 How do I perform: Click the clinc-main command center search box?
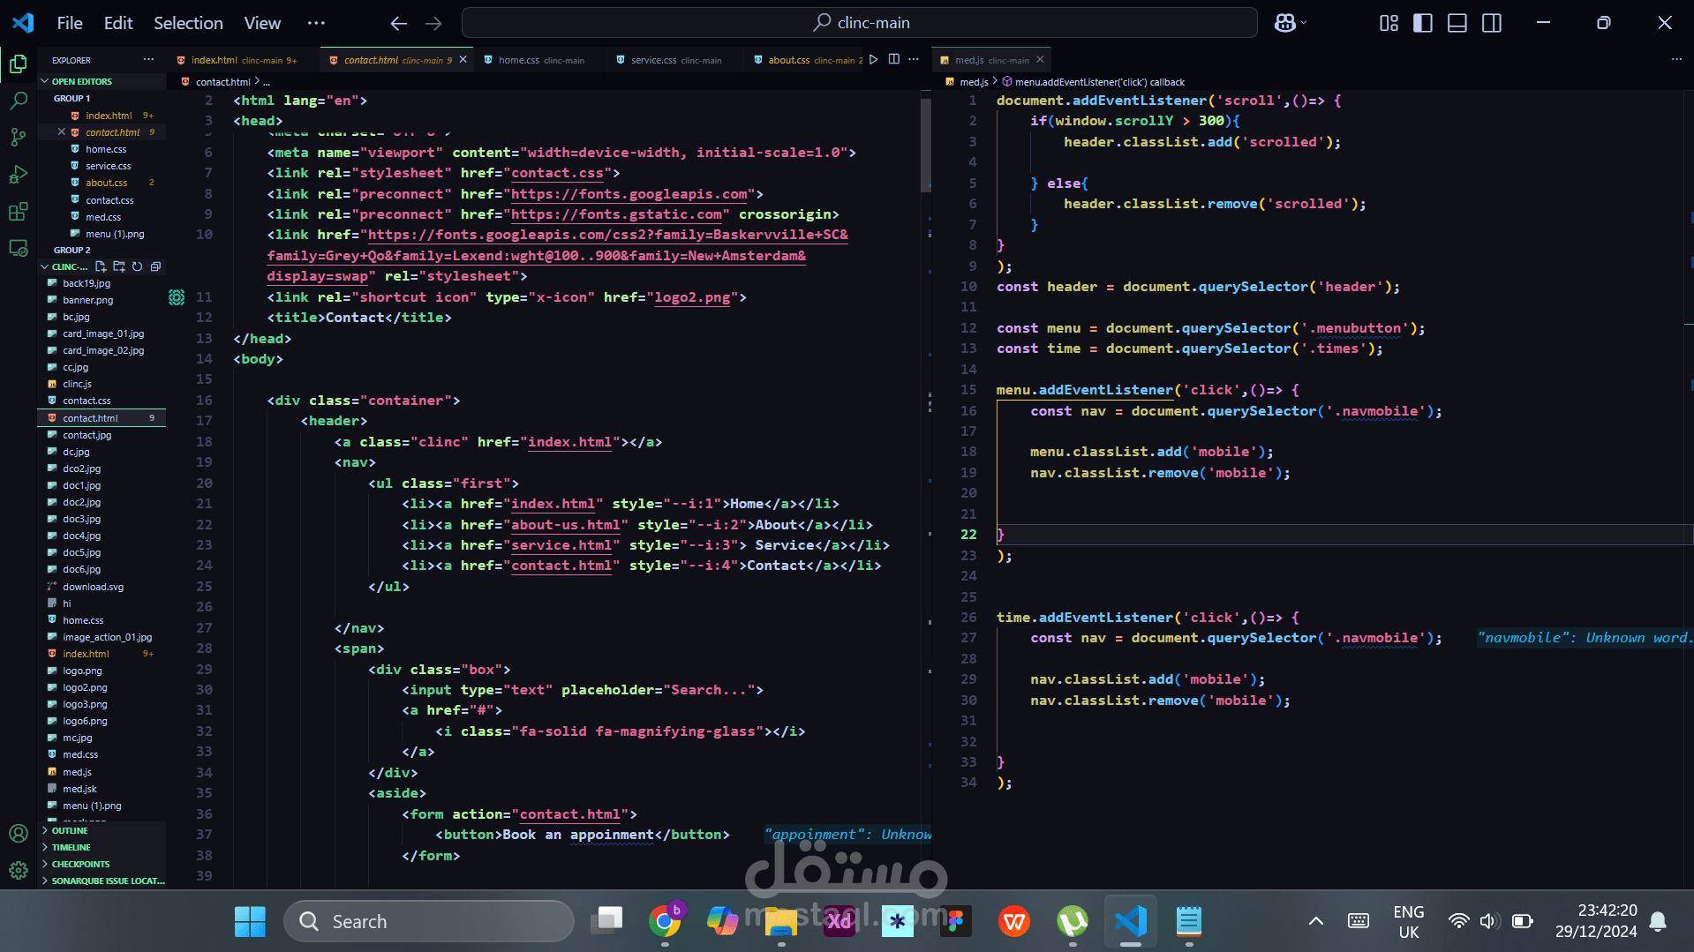pyautogui.click(x=860, y=23)
